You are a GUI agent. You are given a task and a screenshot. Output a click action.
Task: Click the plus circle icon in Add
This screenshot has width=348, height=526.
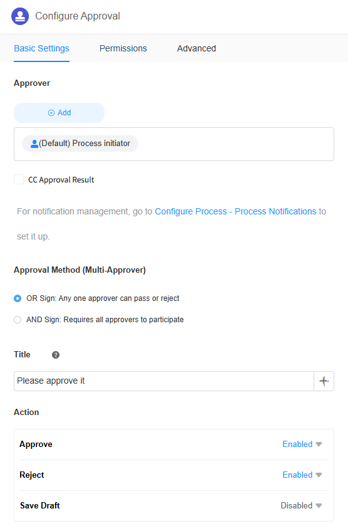tap(51, 113)
